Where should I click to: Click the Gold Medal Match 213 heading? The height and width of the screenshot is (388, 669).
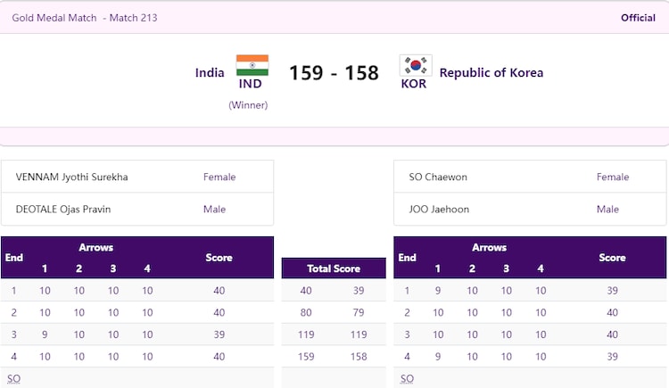coord(85,18)
